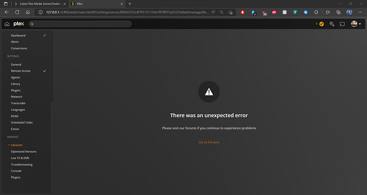Open Transcoder settings

(x=18, y=103)
